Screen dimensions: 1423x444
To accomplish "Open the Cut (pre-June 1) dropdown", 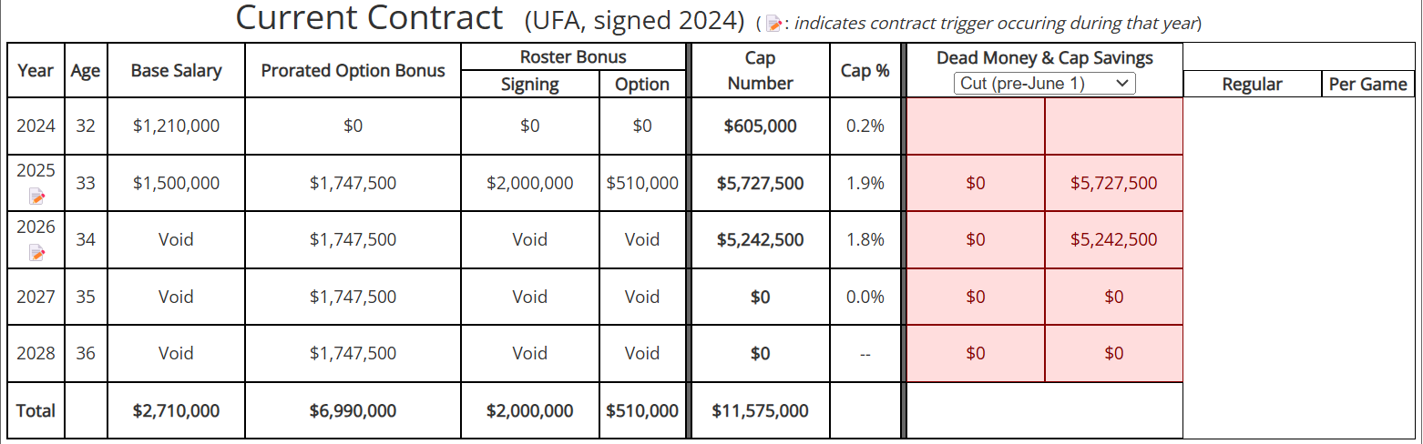I will [1044, 84].
